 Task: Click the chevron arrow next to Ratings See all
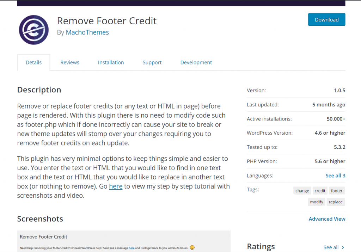[x=343, y=247]
